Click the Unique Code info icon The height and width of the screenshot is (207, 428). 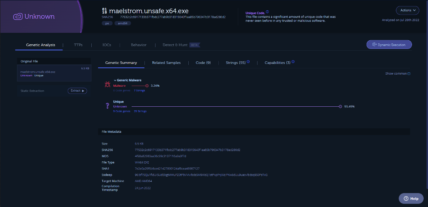[267, 12]
